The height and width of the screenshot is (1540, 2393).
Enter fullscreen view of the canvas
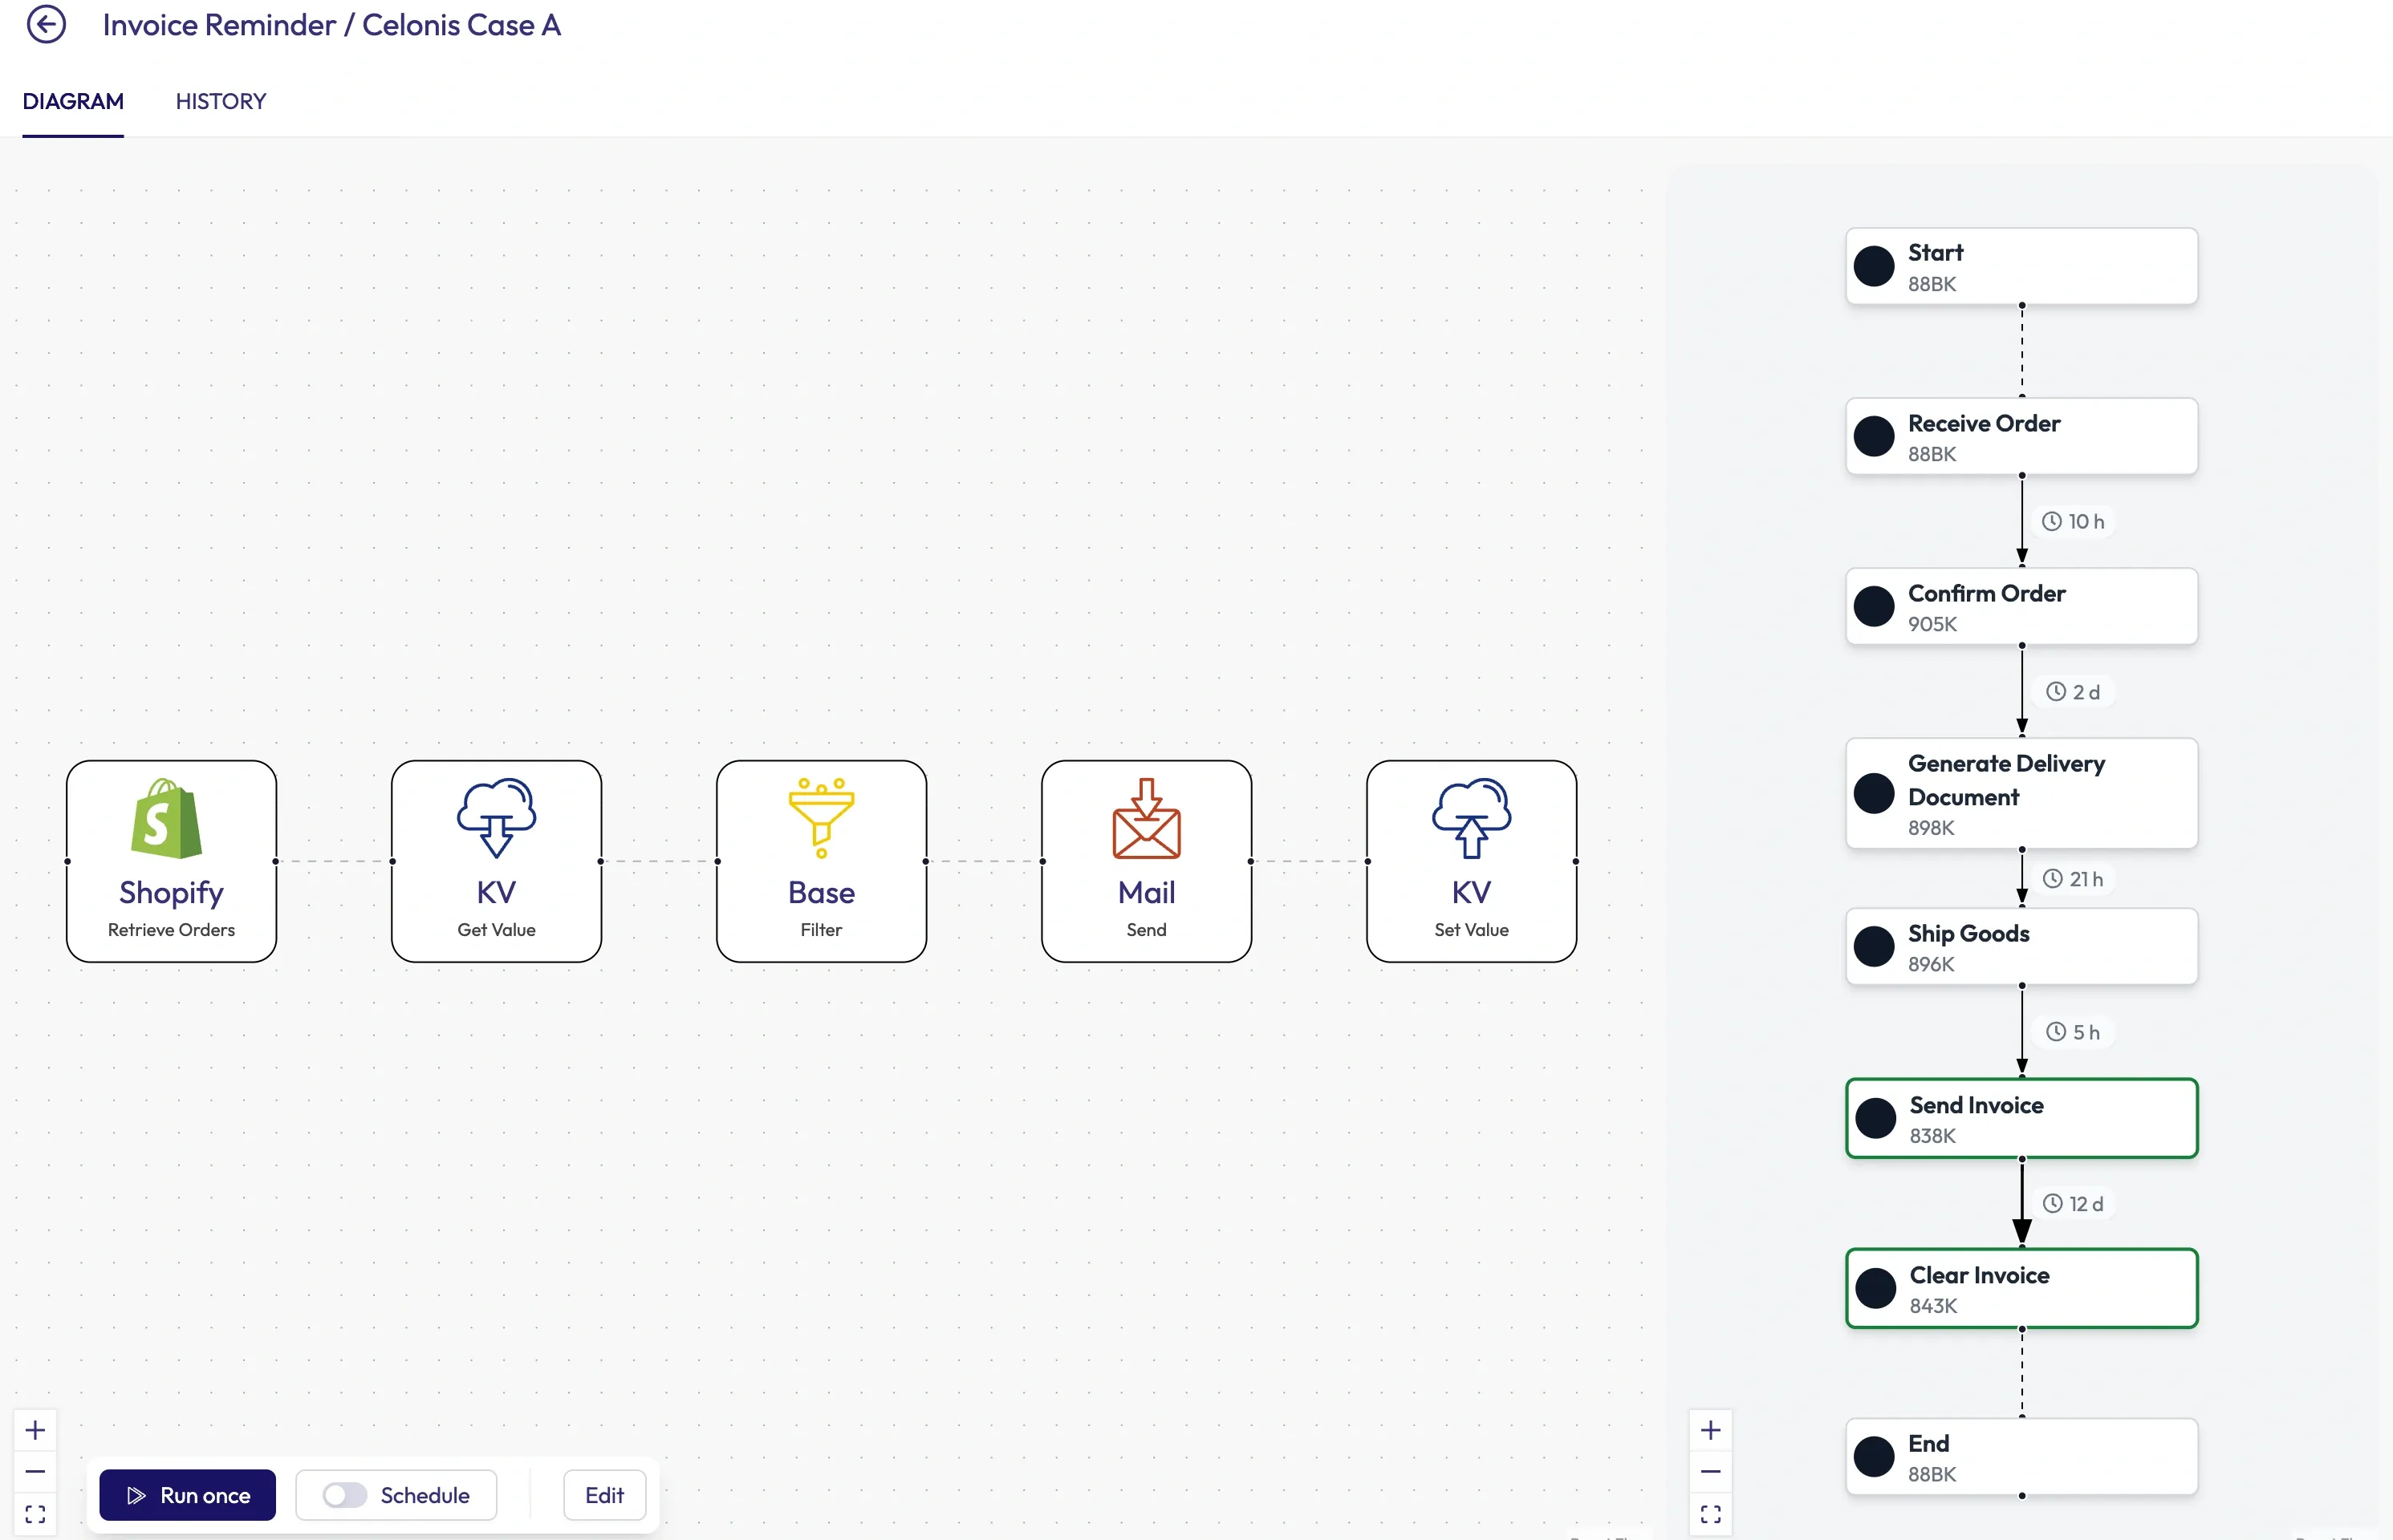tap(35, 1513)
